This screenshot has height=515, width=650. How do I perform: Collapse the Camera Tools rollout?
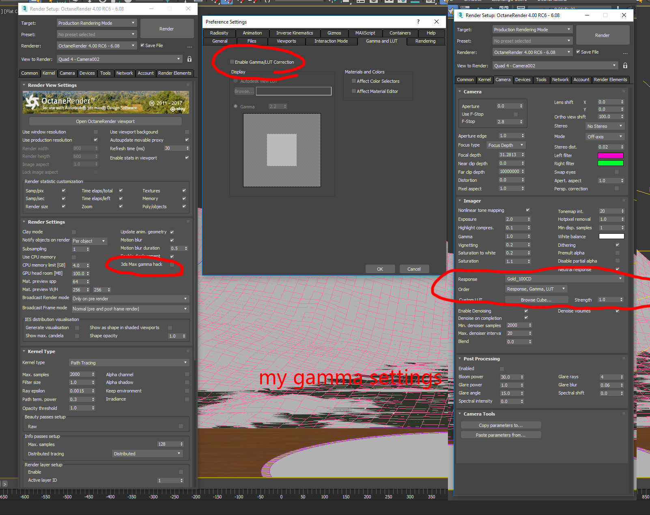[x=479, y=414]
